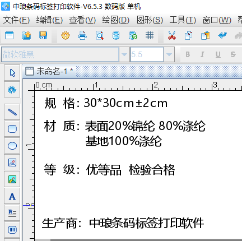Click database with green check icon
The height and width of the screenshot is (241, 242).
133,35
